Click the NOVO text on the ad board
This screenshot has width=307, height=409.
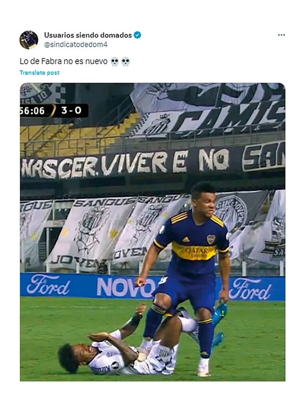coord(126,287)
